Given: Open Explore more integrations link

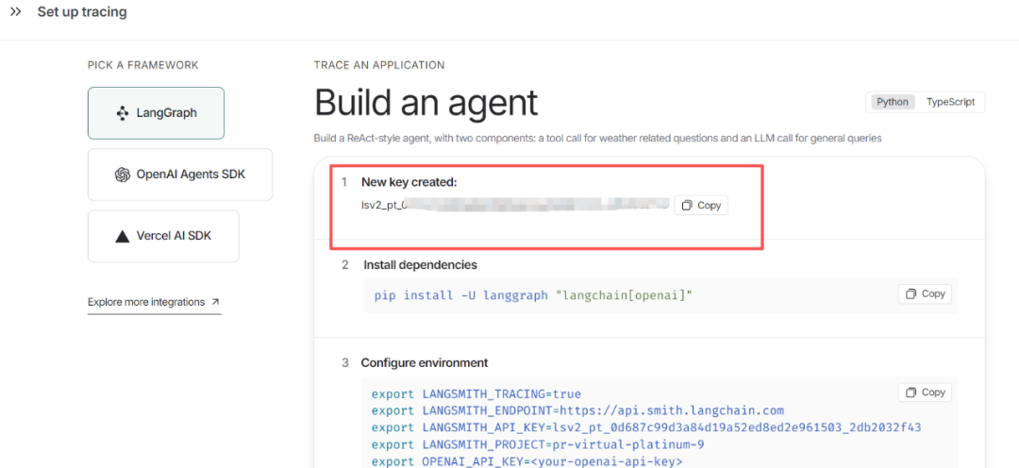Looking at the screenshot, I should 154,302.
